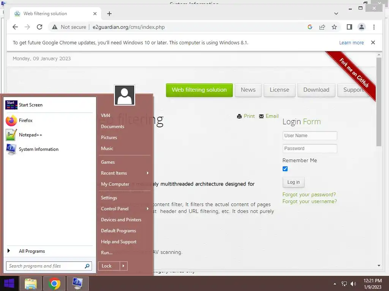
Task: Click the Forgot your password? link
Action: coord(309,194)
